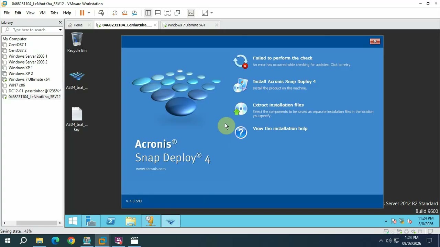
Task: Expand the stretch display options dropdown arrow
Action: coord(211,13)
